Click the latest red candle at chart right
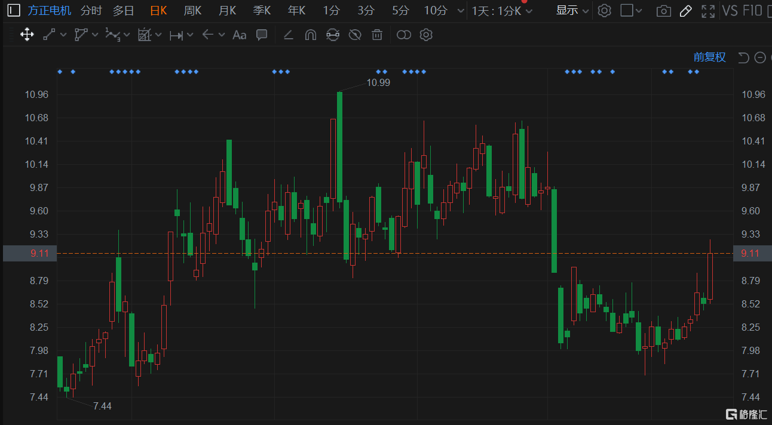The height and width of the screenshot is (425, 772). tap(710, 276)
